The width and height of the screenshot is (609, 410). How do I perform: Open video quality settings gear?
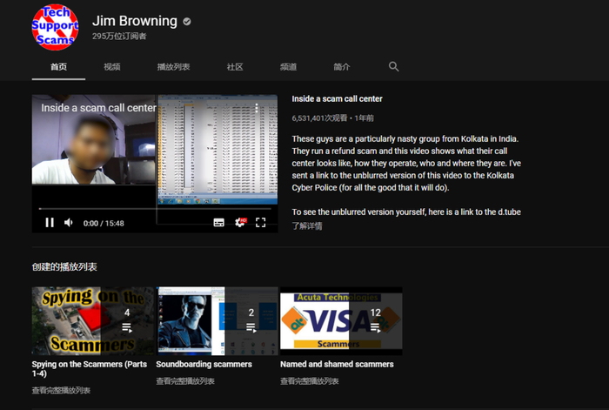click(240, 223)
